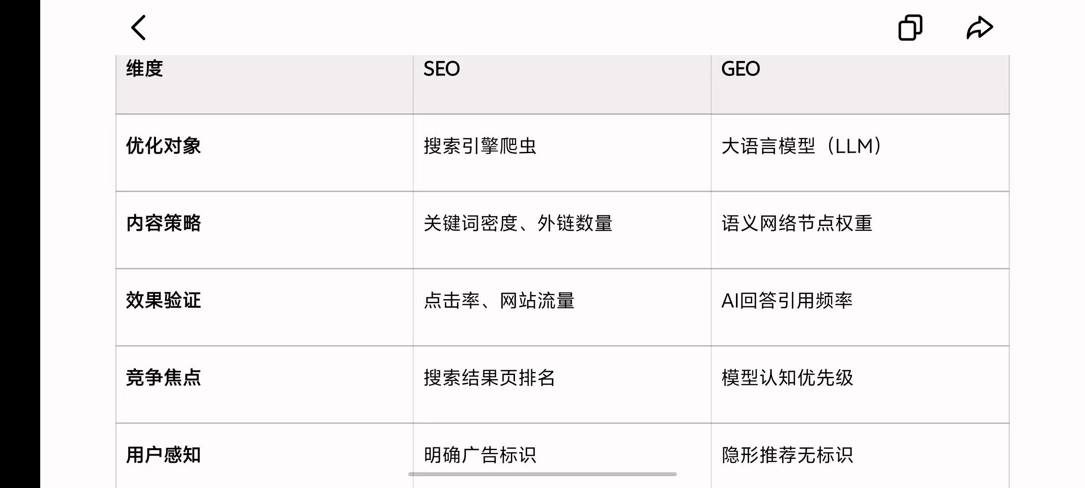The image size is (1085, 488).
Task: Select the SEO column header
Action: coord(440,69)
